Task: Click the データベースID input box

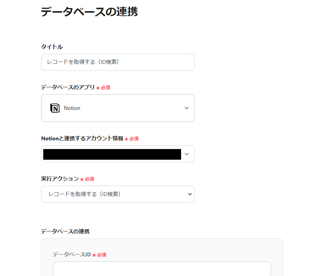Action: click(162, 269)
